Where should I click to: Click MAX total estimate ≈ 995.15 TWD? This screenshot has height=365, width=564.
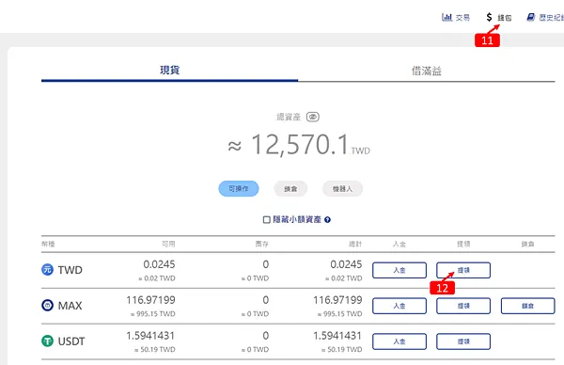(x=339, y=314)
